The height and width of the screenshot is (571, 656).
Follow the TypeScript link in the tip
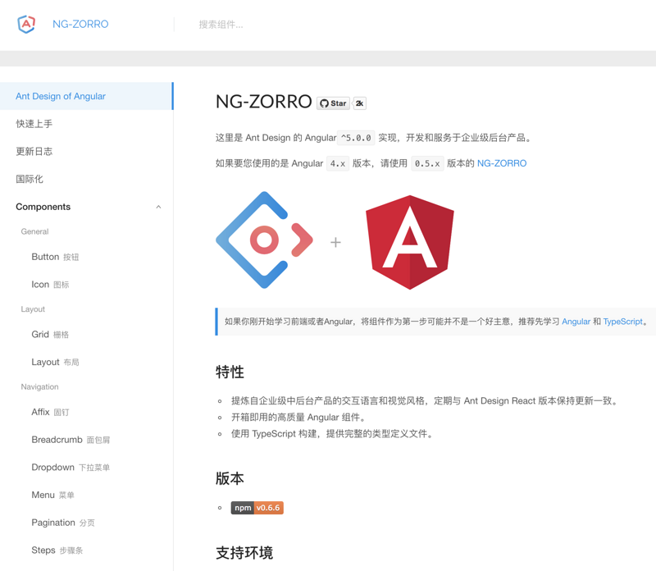622,322
